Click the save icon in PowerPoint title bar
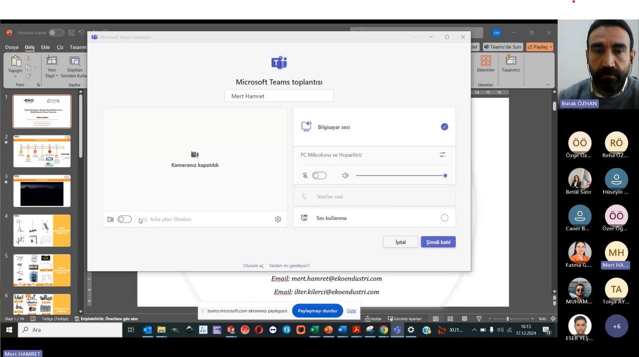Screen dimensions: 639x357 (71, 33)
